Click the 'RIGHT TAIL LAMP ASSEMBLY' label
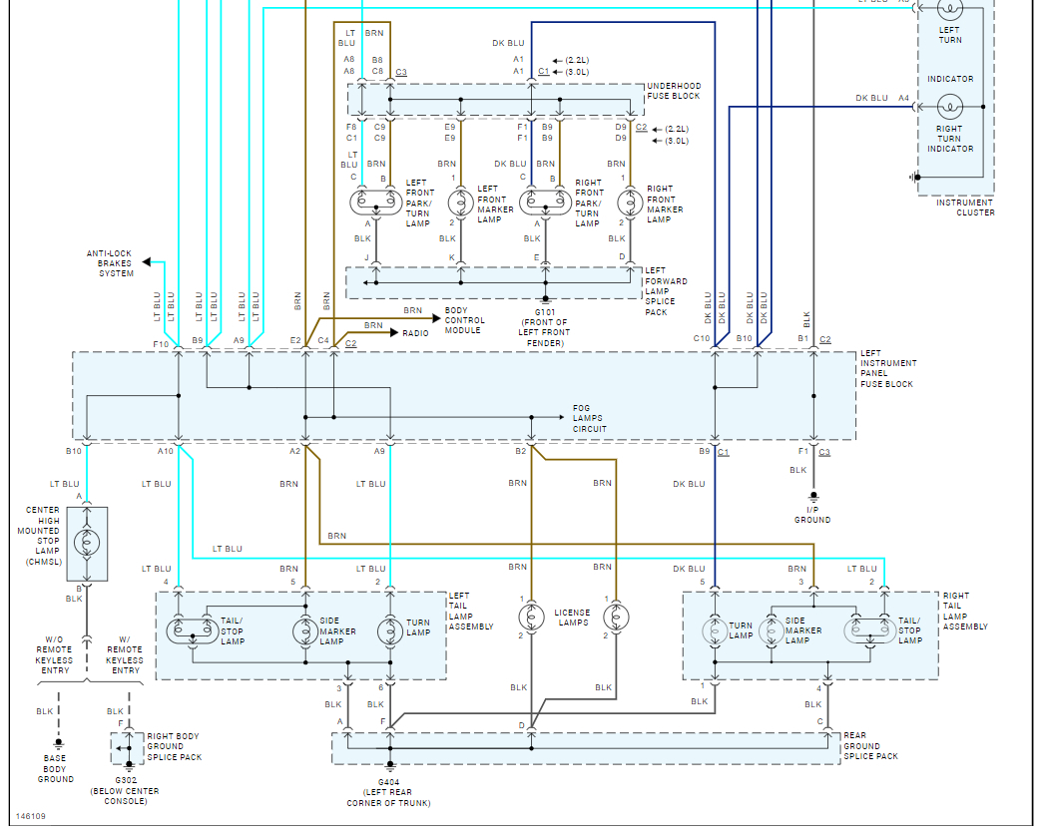 click(x=965, y=612)
